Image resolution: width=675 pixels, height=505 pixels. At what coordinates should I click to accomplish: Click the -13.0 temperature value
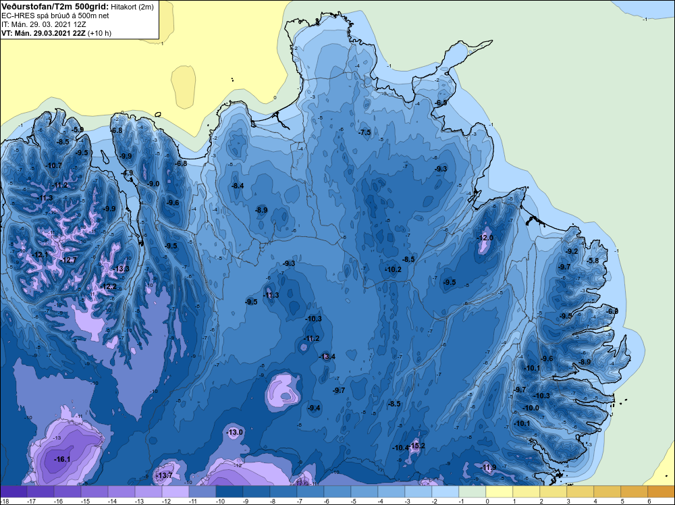(x=235, y=432)
